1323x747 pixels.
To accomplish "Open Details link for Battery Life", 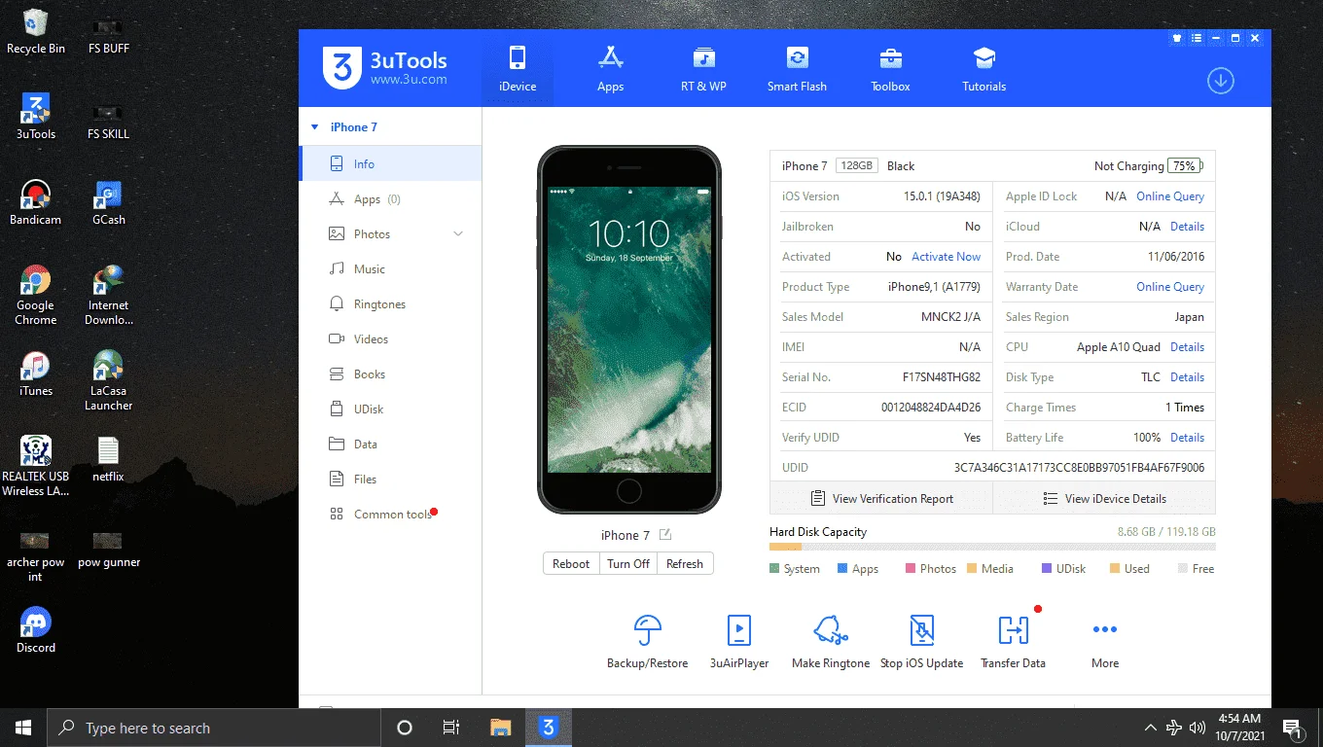I will click(x=1187, y=438).
